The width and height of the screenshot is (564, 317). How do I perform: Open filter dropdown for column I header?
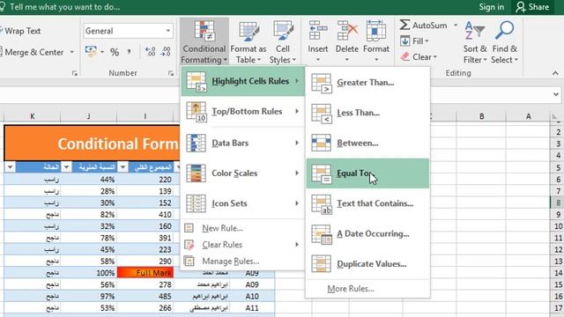pos(122,167)
